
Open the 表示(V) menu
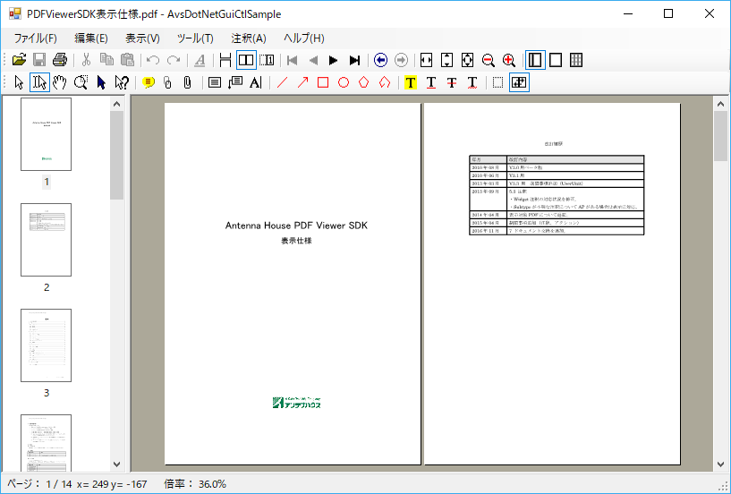pyautogui.click(x=142, y=38)
